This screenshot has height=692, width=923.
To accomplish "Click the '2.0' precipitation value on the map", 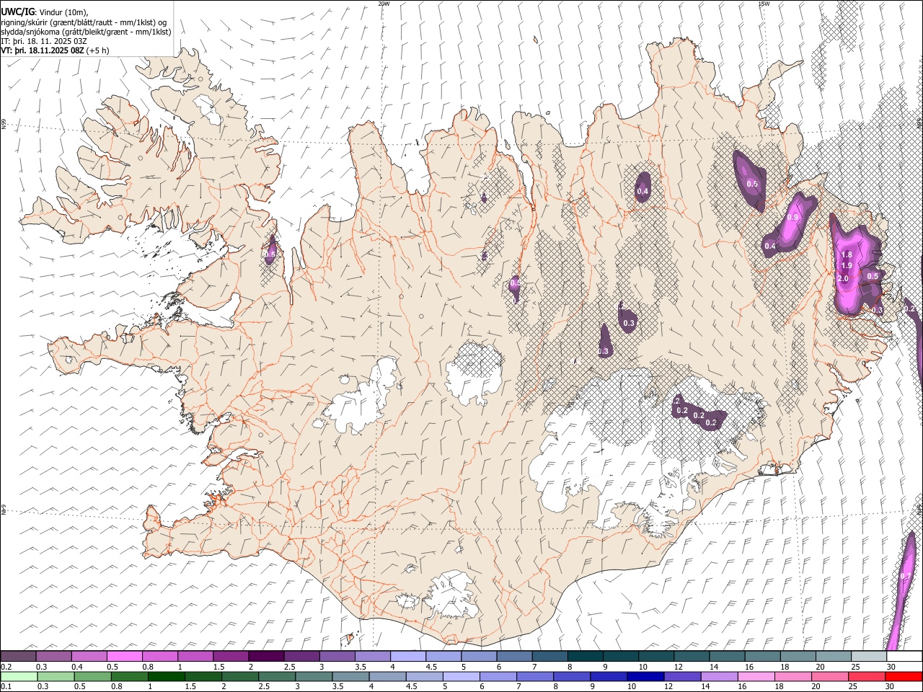I will 843,278.
